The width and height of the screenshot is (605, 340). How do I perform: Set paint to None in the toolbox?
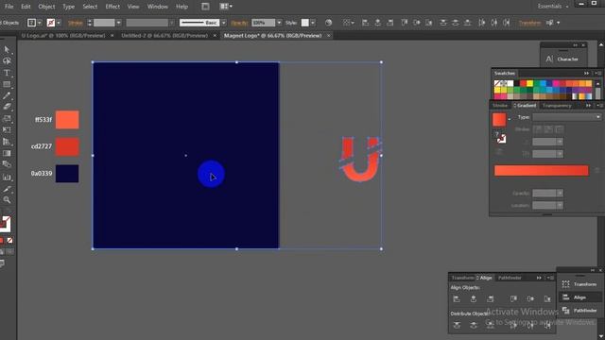coord(9,241)
